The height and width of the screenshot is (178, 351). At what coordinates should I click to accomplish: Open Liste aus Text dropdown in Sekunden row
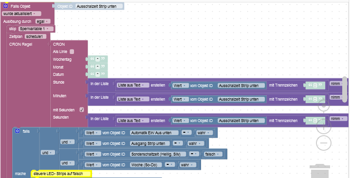coord(133,121)
